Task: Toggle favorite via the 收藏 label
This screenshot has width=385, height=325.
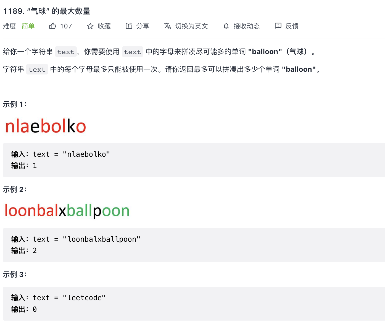Action: coord(104,26)
